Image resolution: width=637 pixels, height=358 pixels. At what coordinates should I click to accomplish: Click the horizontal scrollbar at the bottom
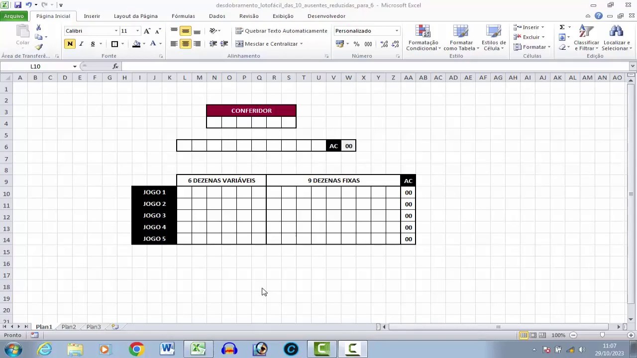[x=498, y=327]
